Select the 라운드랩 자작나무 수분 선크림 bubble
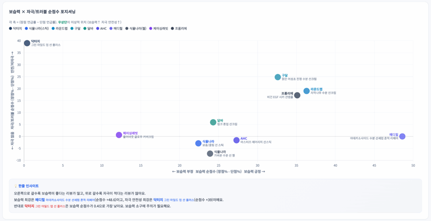431x221 pixels. click(306, 91)
